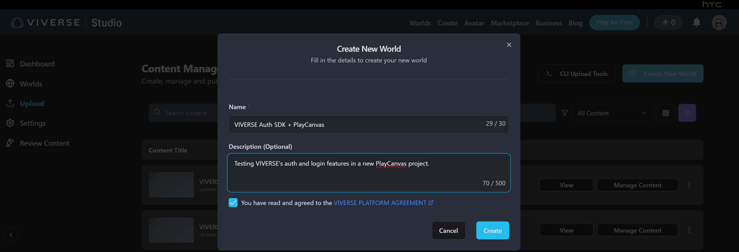Uncheck the platform agreement checkbox
The height and width of the screenshot is (252, 739).
233,203
